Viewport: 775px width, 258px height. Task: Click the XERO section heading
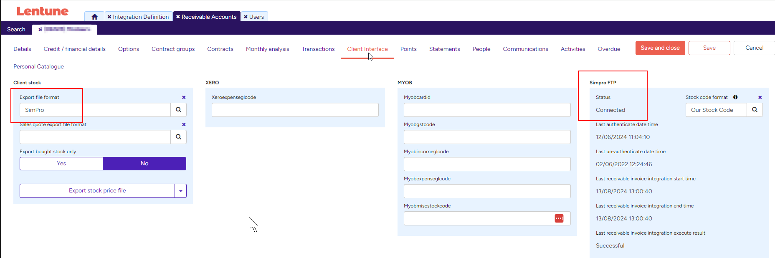click(x=212, y=83)
